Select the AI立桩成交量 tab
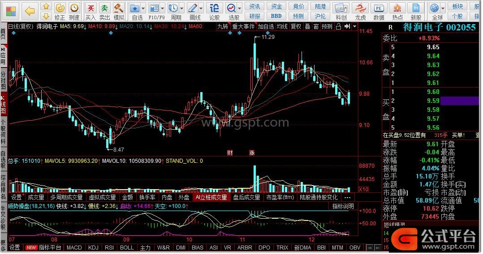Viewport: 483px width, 254px height. [x=211, y=197]
